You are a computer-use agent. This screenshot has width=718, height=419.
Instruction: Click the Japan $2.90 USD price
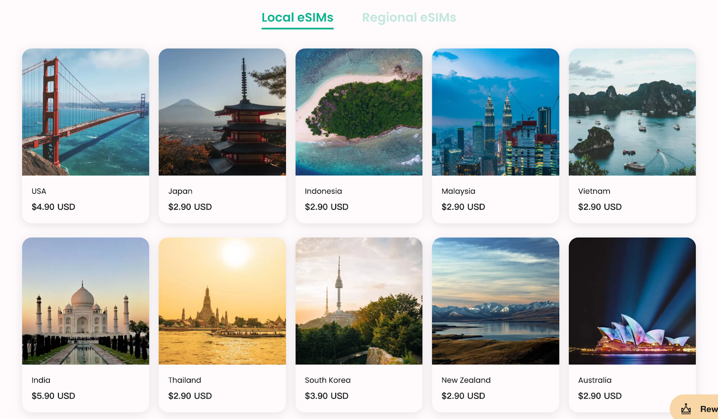pos(190,207)
